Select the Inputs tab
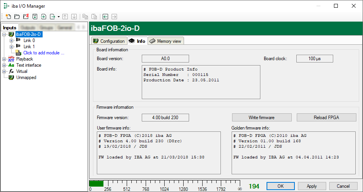 click(10, 28)
